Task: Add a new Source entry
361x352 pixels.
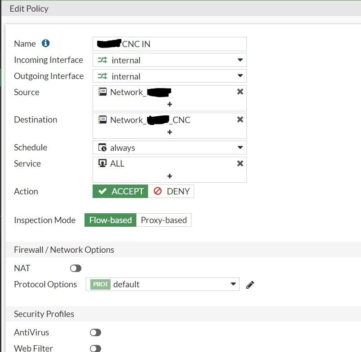Action: (x=169, y=104)
